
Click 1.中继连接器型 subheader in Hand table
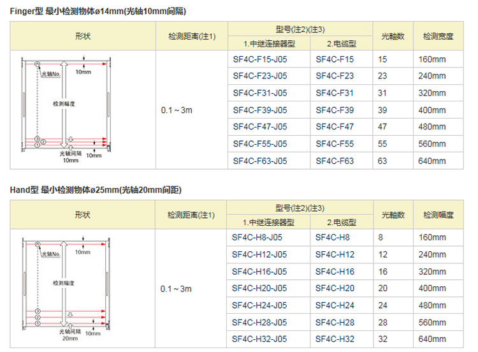click(x=269, y=222)
